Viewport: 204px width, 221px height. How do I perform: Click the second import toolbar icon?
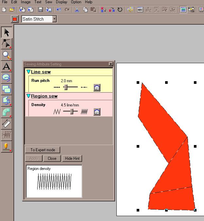30,10
